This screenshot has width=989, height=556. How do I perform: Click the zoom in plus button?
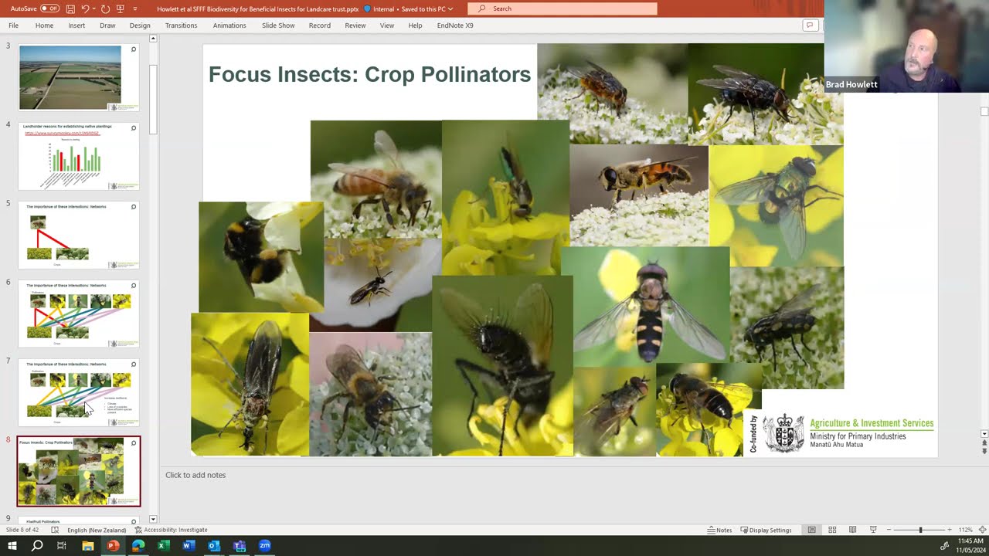(950, 530)
